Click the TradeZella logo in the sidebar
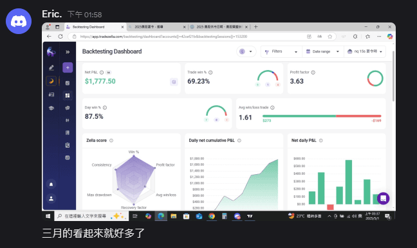The image size is (417, 248). pos(51,51)
